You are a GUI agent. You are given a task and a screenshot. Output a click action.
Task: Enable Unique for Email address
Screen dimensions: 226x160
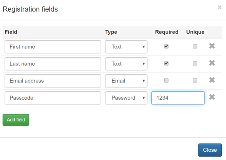(195, 80)
